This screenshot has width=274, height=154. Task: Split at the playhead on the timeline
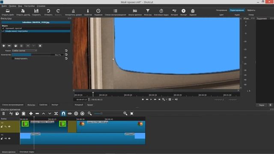coord(56,113)
